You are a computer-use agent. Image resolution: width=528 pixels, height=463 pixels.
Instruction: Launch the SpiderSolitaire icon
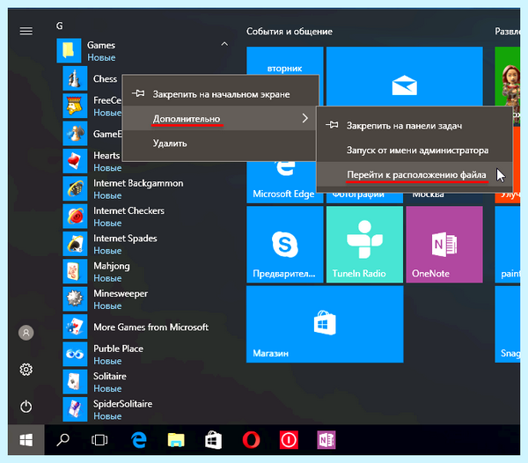[75, 410]
